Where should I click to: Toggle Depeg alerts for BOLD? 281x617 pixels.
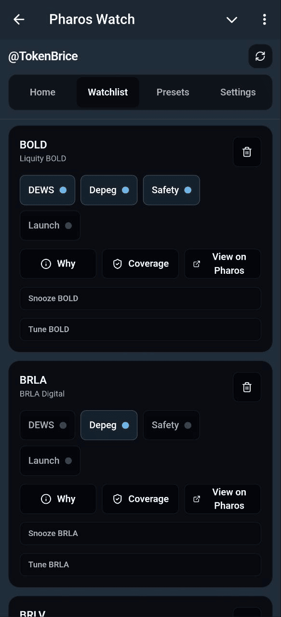coord(109,190)
